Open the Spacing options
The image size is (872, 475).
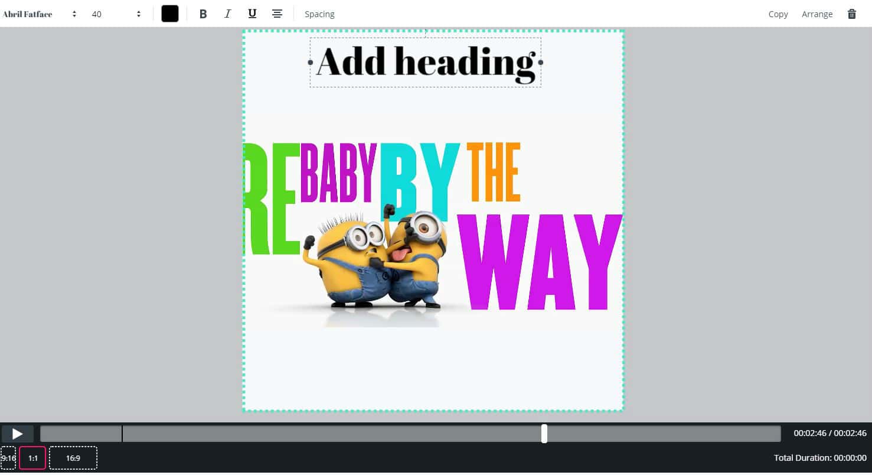[x=319, y=14]
